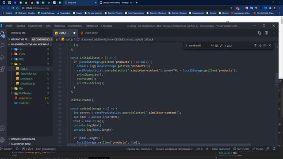Image resolution: width=283 pixels, height=159 pixels.
Task: Open the Explorer view in activity bar
Action: pos(3,34)
